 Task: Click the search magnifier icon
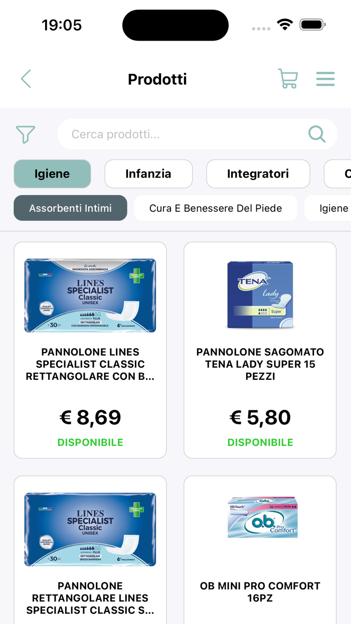[x=316, y=134]
